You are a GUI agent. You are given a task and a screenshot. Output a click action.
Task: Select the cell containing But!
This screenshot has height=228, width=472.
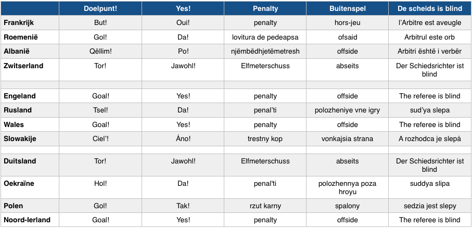pos(99,23)
